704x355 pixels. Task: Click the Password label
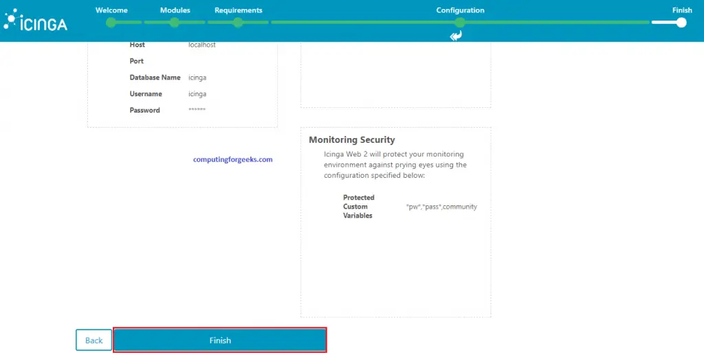click(x=144, y=111)
